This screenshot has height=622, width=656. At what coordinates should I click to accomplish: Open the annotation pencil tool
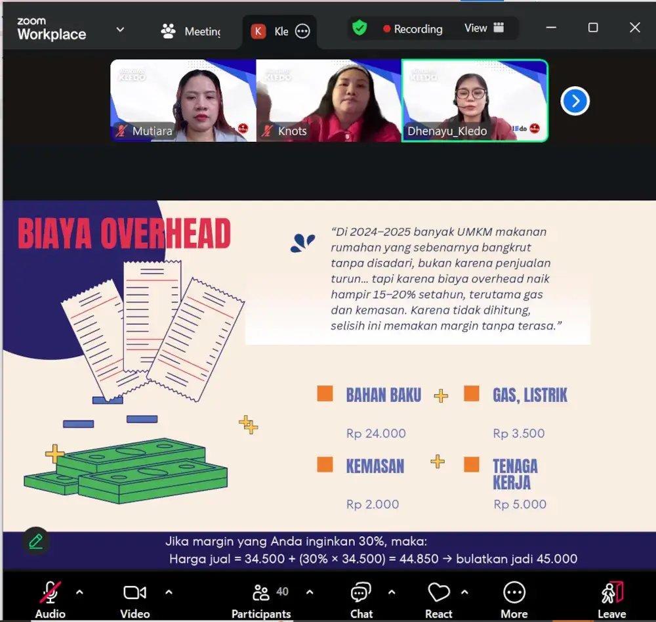36,541
